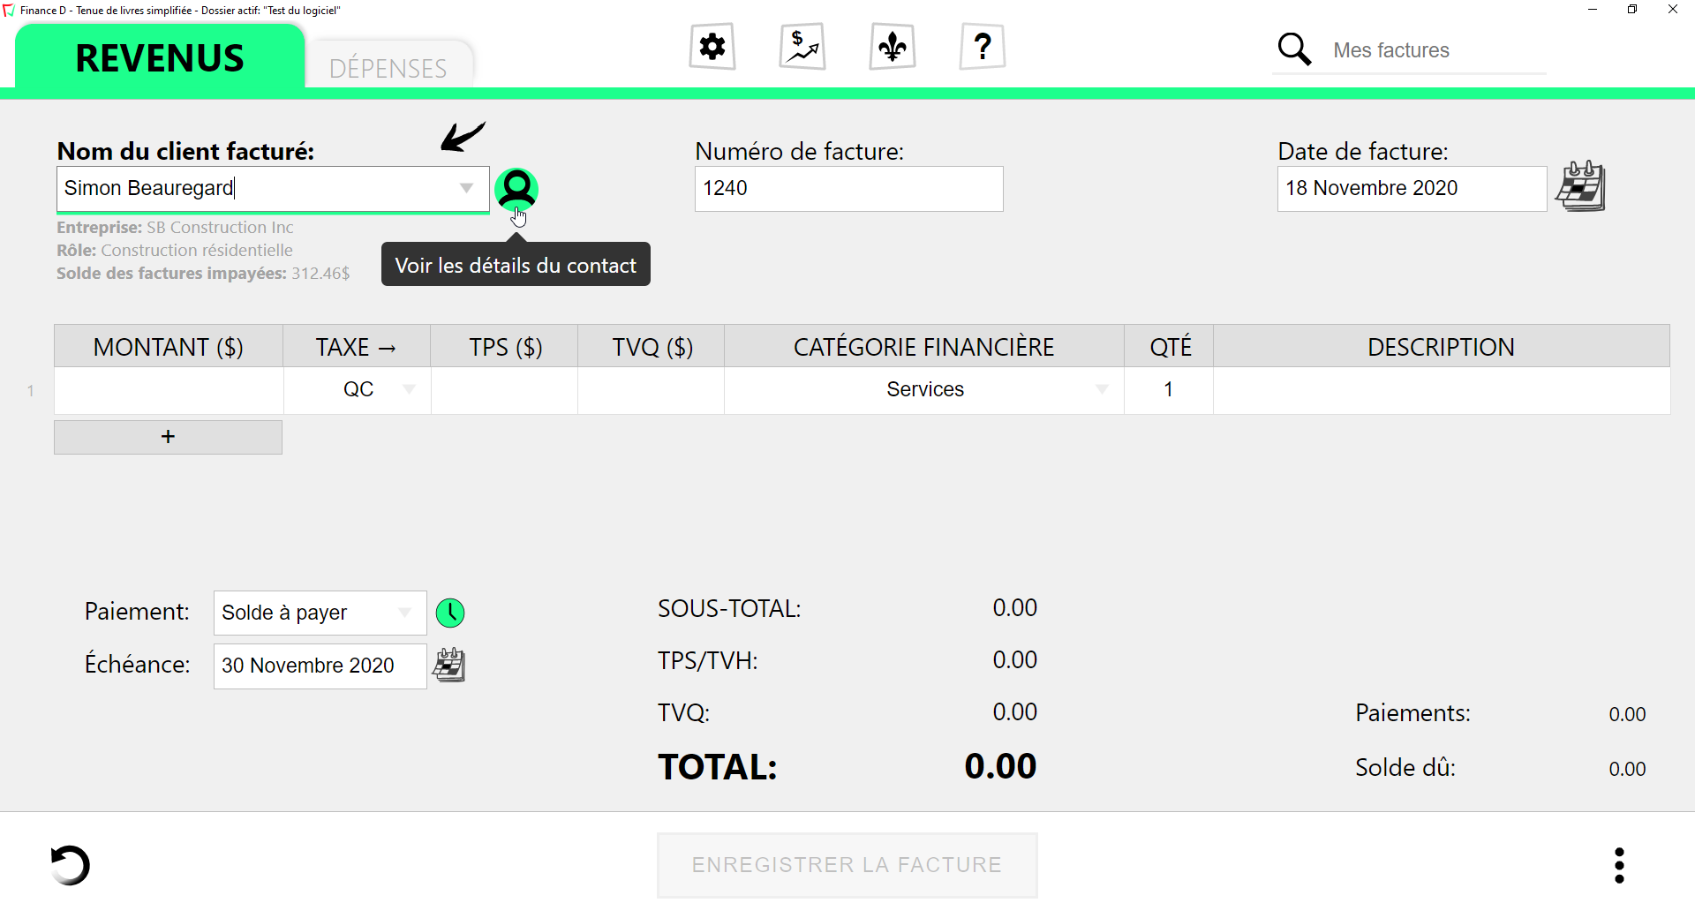Open the Services financial category dropdown

pyautogui.click(x=1102, y=389)
